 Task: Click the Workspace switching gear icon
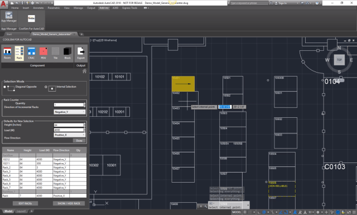[318, 212]
